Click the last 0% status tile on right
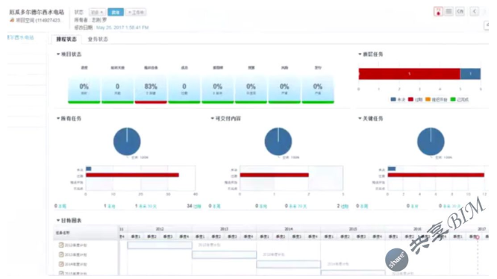Viewport: 497px width, 279px height. pos(318,90)
